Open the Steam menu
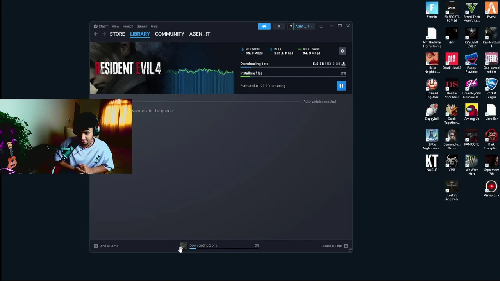The height and width of the screenshot is (281, 500). coord(101,26)
